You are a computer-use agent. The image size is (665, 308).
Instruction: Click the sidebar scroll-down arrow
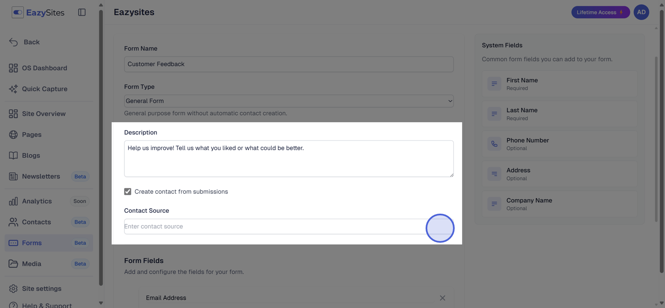(101, 303)
